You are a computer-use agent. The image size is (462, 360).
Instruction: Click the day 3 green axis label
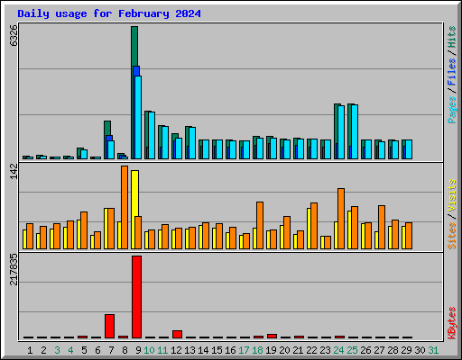(57, 350)
